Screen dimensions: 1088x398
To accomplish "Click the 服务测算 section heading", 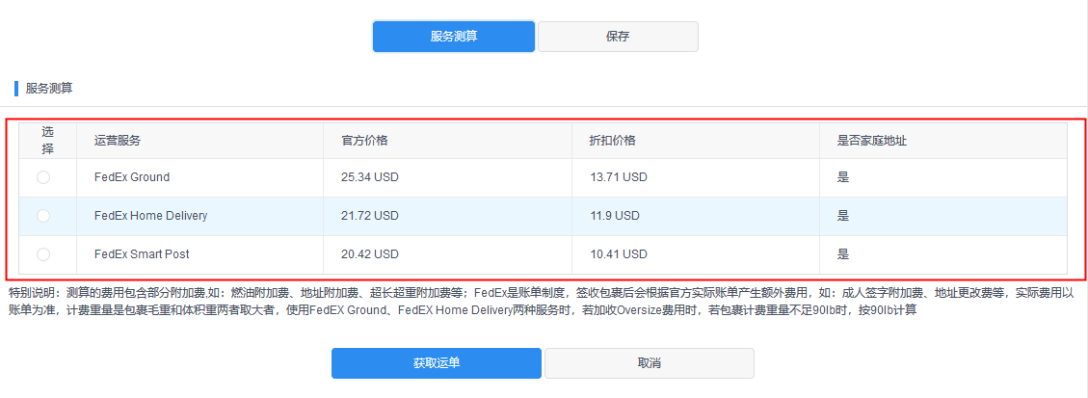I will tap(48, 89).
